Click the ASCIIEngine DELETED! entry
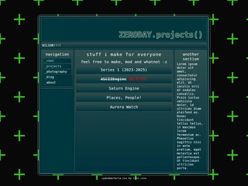Viewport: 248px width, 186px height. coord(124,79)
